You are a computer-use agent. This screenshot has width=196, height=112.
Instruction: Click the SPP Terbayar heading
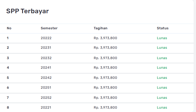27,11
